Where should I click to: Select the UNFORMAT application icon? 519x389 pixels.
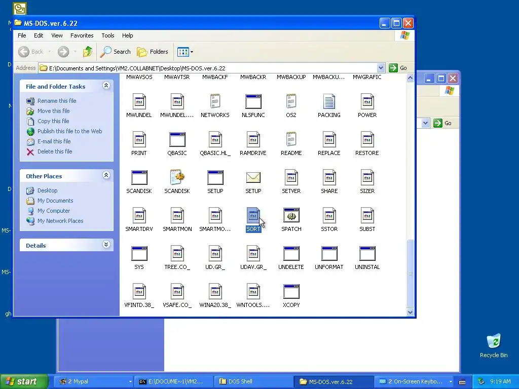click(x=329, y=254)
